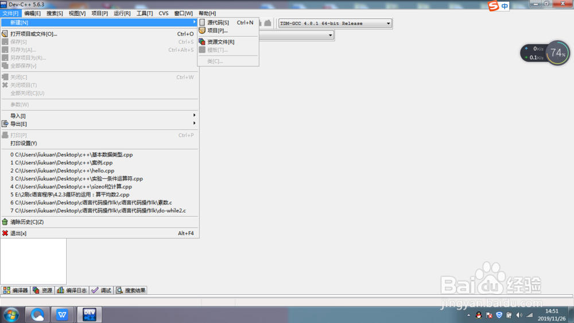The image size is (574, 323).
Task: Click 退出[x] to exit Dev-C++
Action: tap(99, 233)
